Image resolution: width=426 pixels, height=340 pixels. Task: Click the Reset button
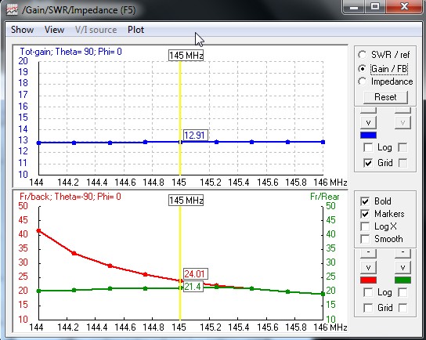pyautogui.click(x=385, y=97)
